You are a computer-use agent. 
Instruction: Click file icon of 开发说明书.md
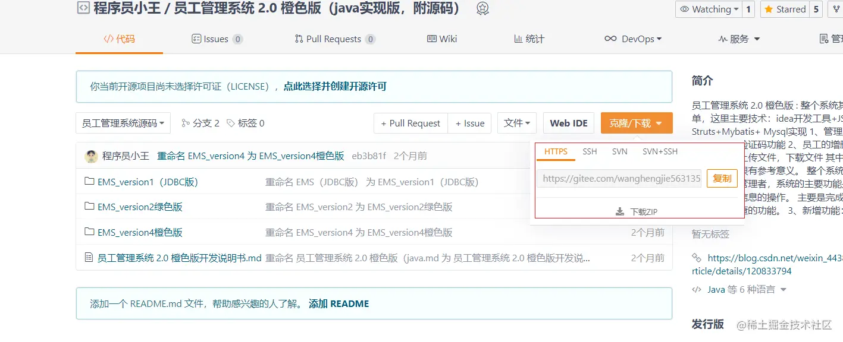pyautogui.click(x=89, y=258)
